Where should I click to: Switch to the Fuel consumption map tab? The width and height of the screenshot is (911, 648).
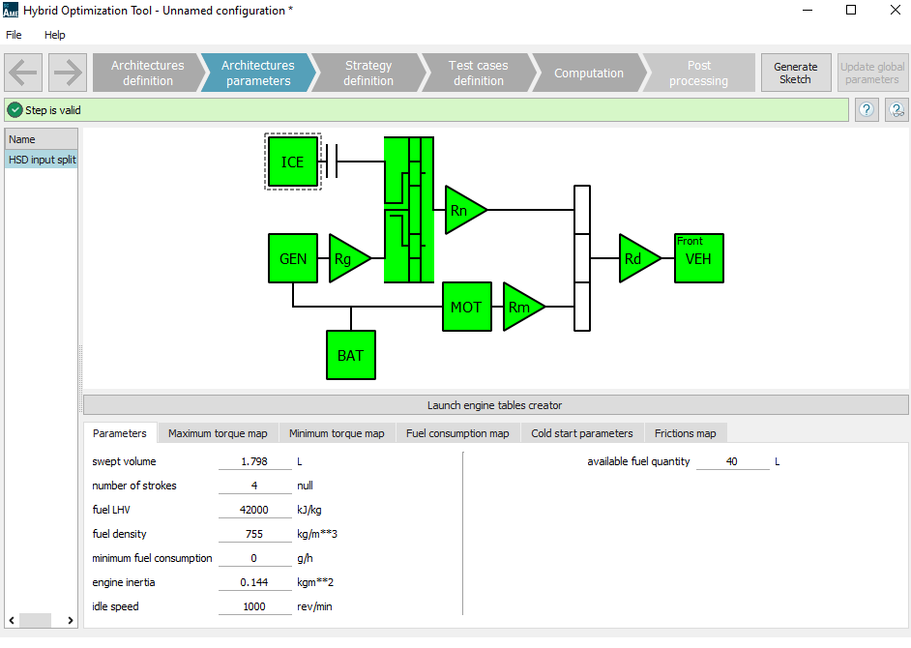[457, 432]
